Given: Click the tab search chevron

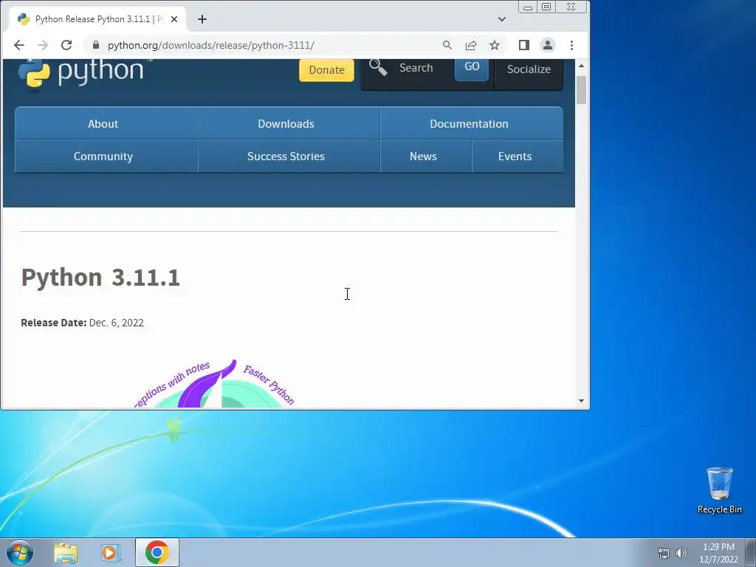Looking at the screenshot, I should [x=502, y=19].
